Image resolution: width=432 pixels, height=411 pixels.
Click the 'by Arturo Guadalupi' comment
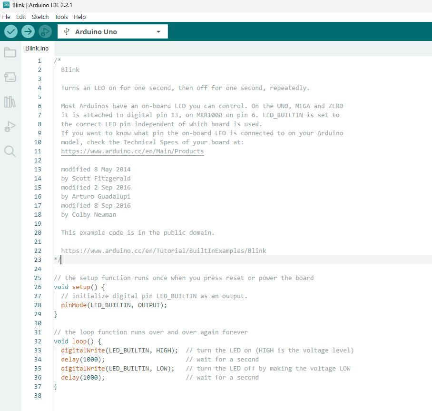click(96, 197)
